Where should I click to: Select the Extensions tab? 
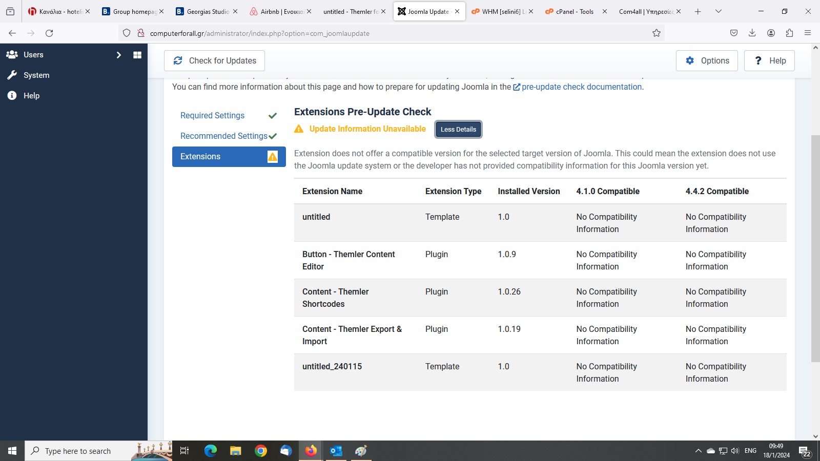229,157
